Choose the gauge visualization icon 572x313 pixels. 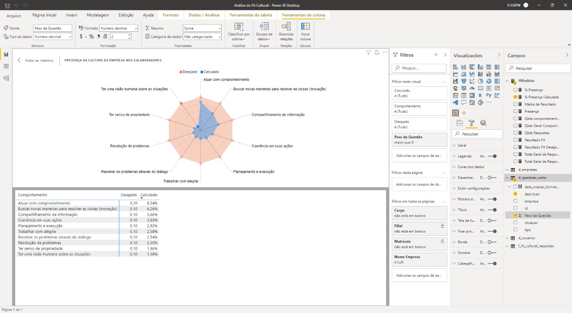(472, 88)
